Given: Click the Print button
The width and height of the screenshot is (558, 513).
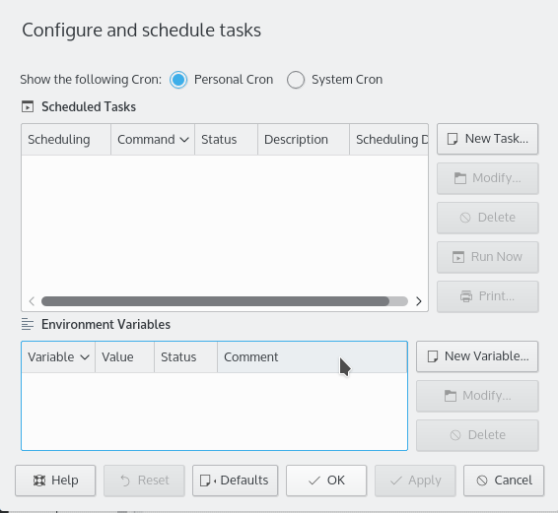Looking at the screenshot, I should point(488,296).
